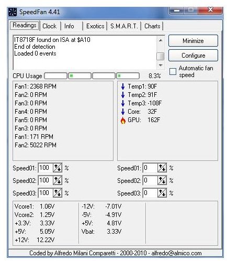This screenshot has height=261, width=227.
Task: Click the 'End of detection' log line
Action: [x=35, y=47]
